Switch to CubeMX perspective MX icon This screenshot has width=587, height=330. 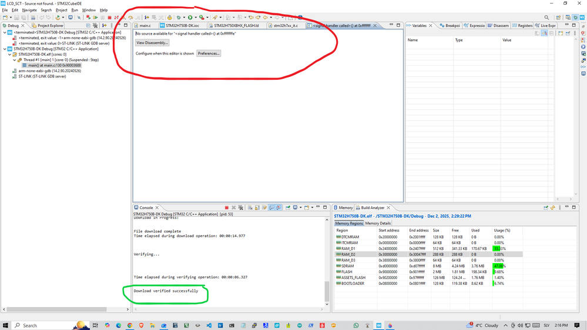pos(582,17)
